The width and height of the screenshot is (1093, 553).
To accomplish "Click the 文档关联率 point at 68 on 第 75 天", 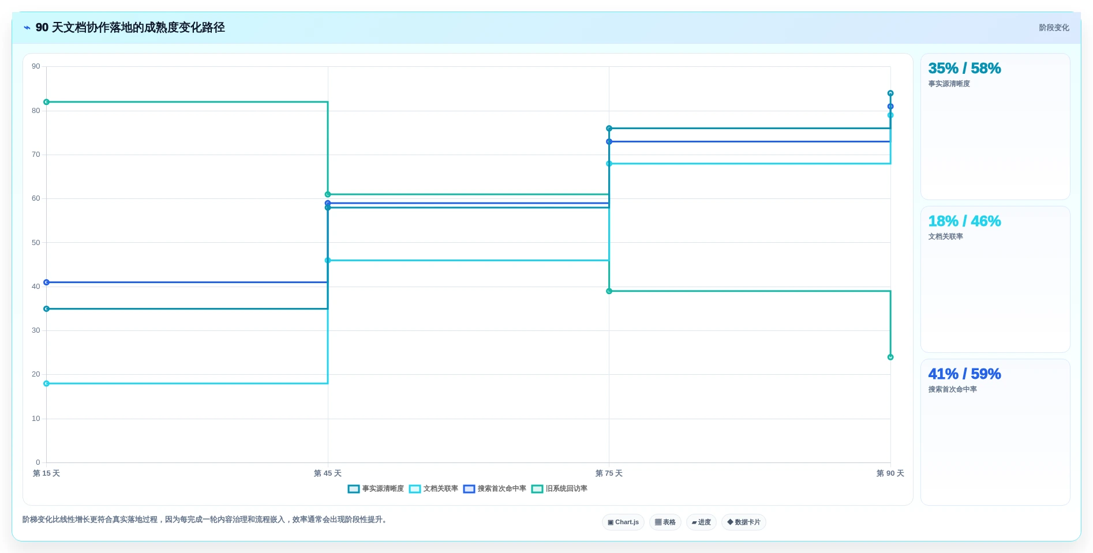I will (609, 164).
